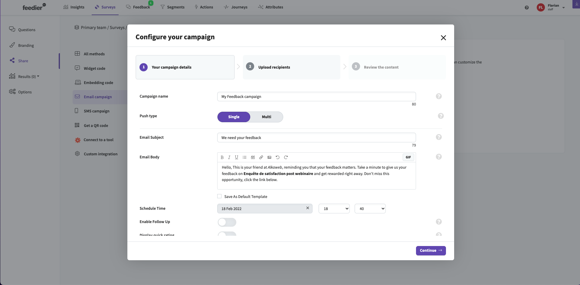Screen dimensions: 580x285
Task: Select SMS campaign share option
Action: point(92,111)
